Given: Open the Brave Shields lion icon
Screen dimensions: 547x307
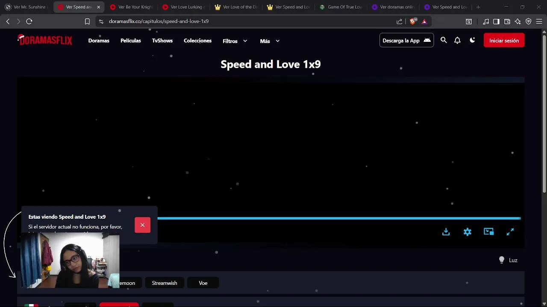Looking at the screenshot, I should [x=413, y=21].
